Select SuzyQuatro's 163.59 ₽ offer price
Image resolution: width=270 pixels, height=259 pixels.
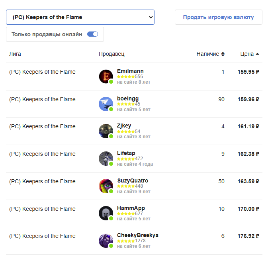(x=248, y=181)
